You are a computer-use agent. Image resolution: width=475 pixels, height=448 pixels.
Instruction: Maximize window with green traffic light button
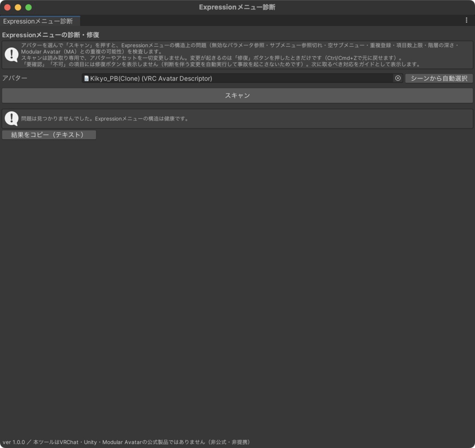point(28,7)
